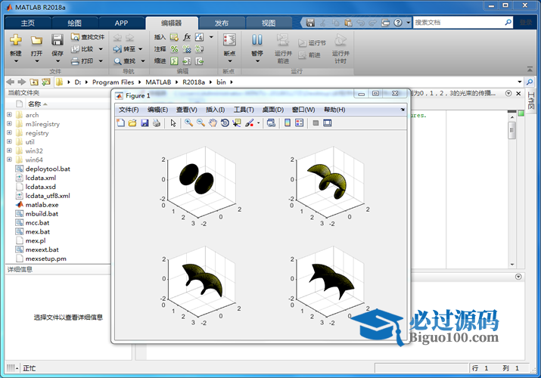This screenshot has height=378, width=541.
Task: Open Figure 1 编辑(E) menu
Action: point(157,110)
